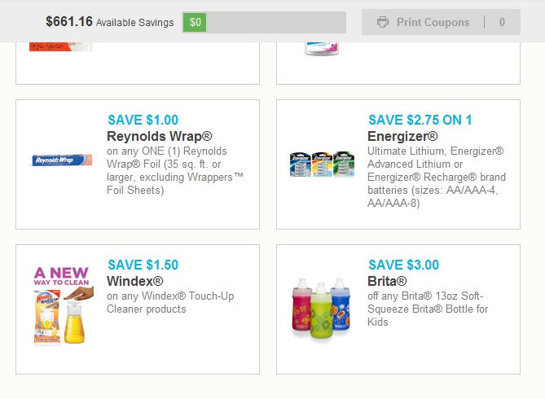Clip the SAVE $1.50 Windex coupon
This screenshot has width=545, height=399.
[x=138, y=309]
